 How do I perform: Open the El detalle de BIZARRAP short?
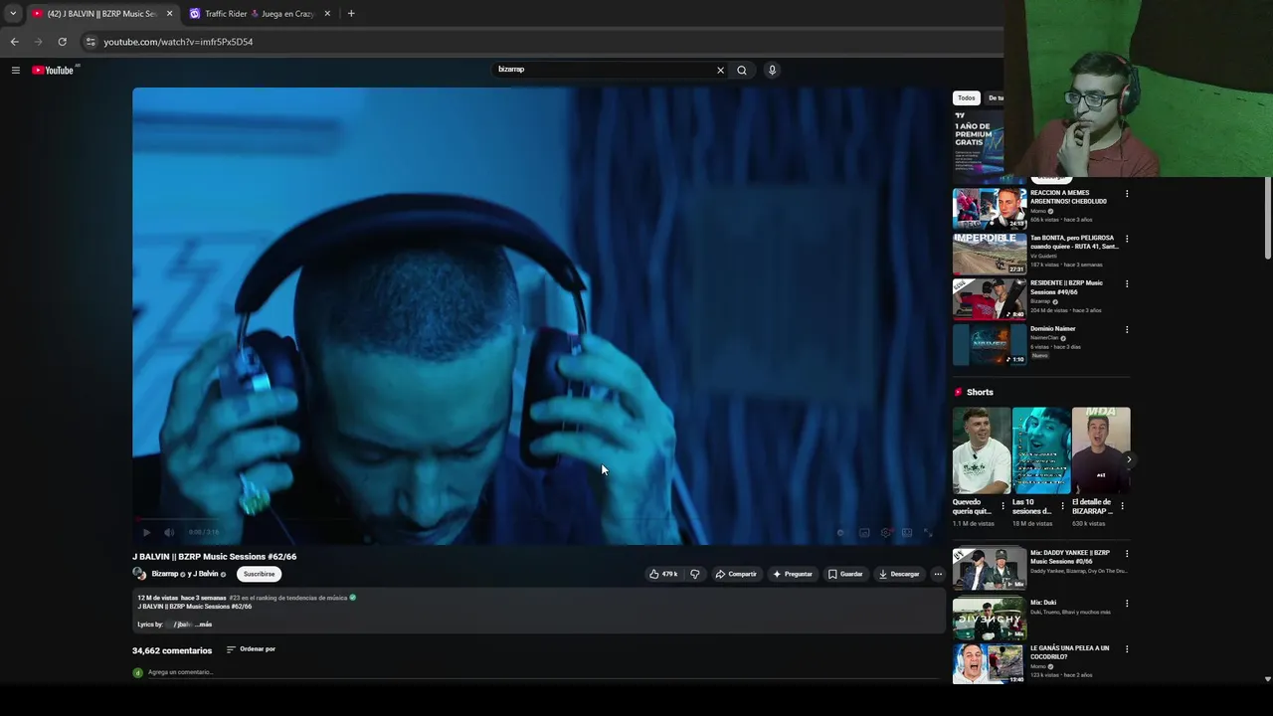1101,450
